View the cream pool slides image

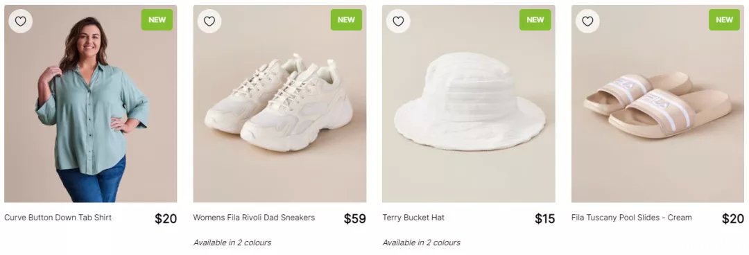657,104
